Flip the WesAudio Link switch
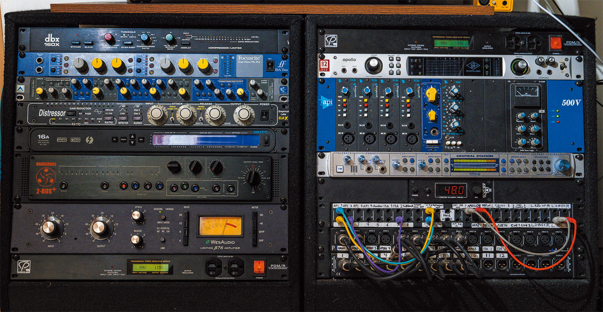This screenshot has width=603, height=312. coord(162,241)
